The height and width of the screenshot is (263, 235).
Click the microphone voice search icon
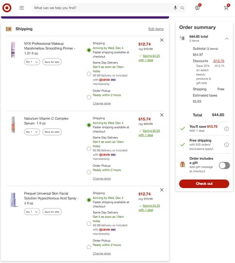point(175,8)
